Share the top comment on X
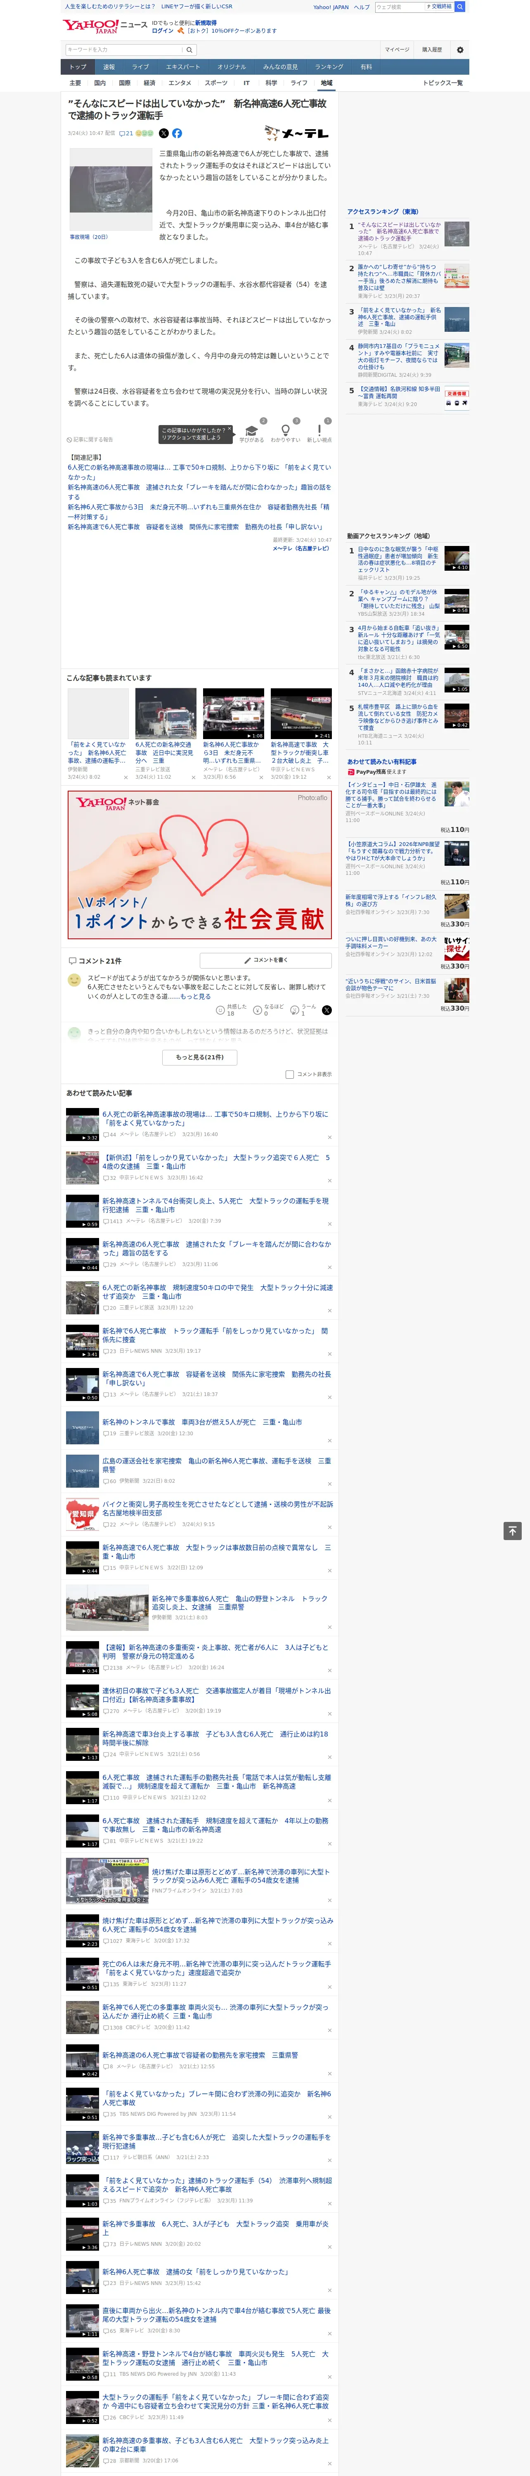The width and height of the screenshot is (530, 2476). [x=326, y=1010]
